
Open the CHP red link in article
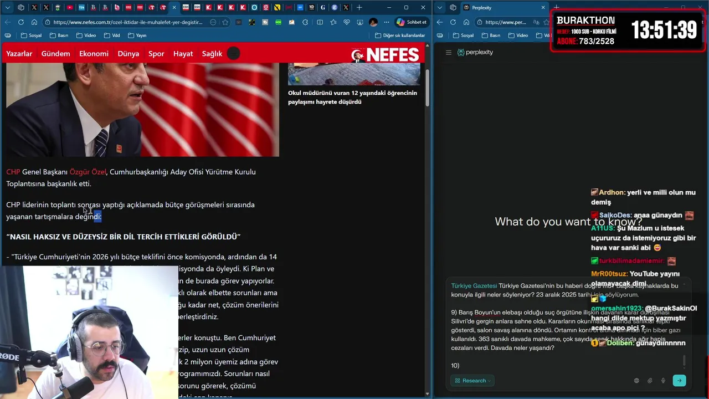click(13, 172)
